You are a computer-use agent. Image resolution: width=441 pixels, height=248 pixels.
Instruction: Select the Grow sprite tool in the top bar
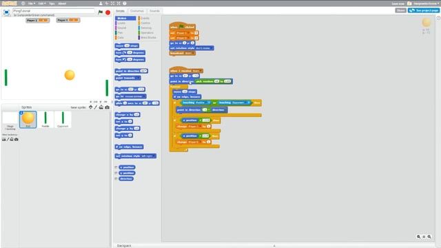[x=112, y=3]
